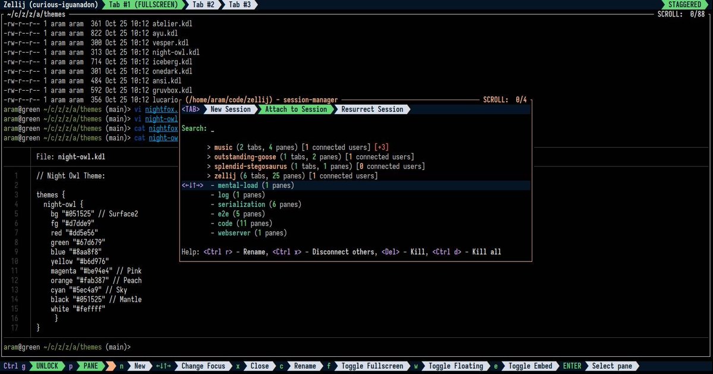
Task: Click the bottom shell prompt line
Action: [67, 347]
